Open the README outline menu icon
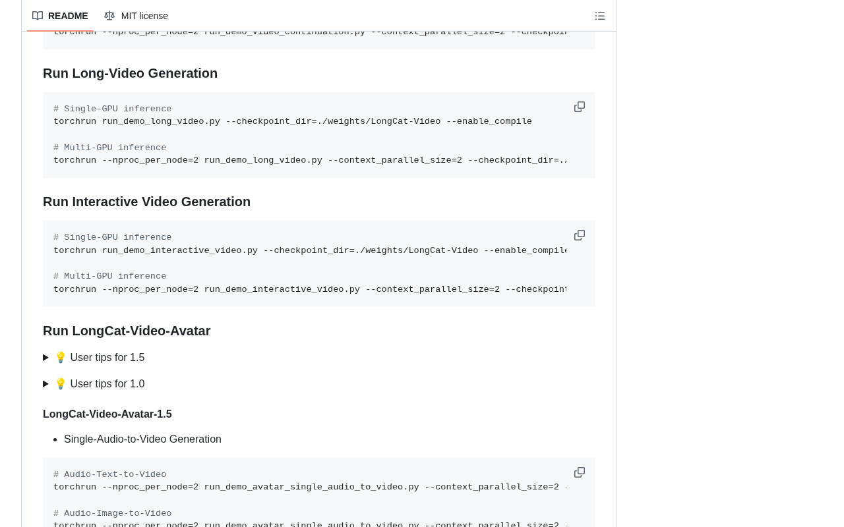This screenshot has height=527, width=844. click(600, 16)
